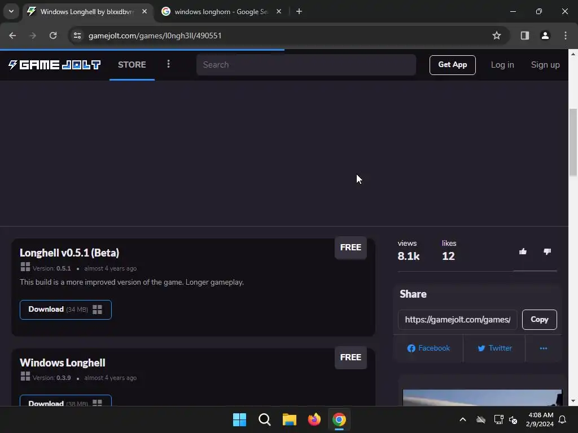Toggle the browser side panel

tap(524, 36)
